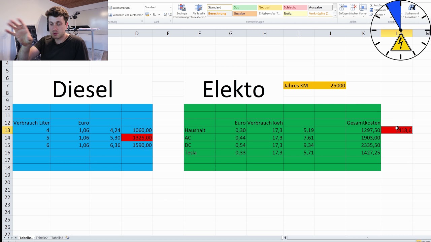Add a decimal place
Image resolution: width=431 pixels, height=242 pixels.
click(165, 15)
